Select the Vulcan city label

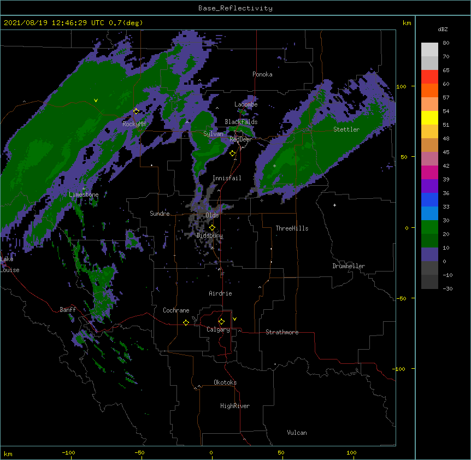pos(297,433)
